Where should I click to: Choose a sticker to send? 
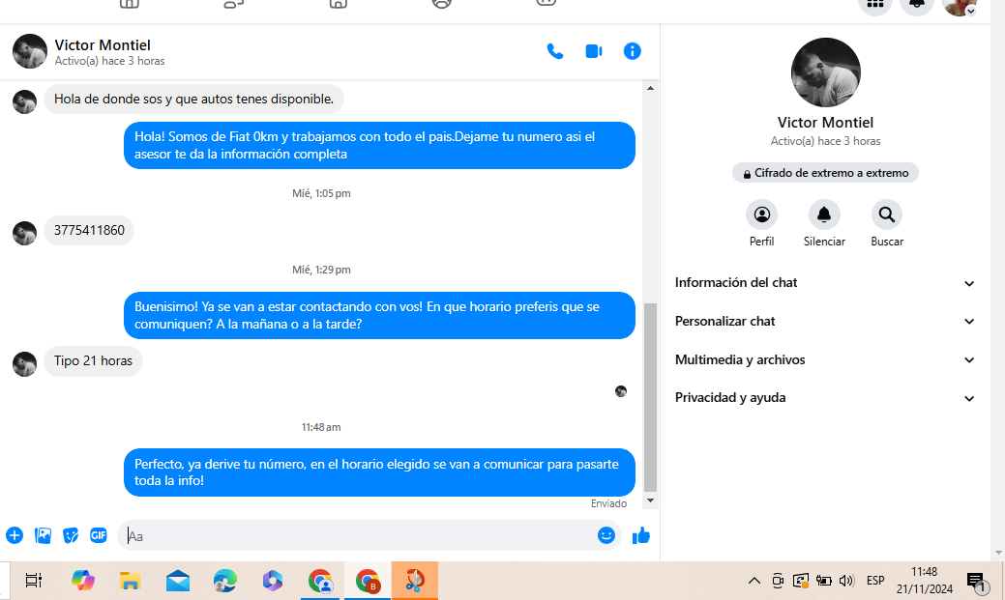[71, 535]
